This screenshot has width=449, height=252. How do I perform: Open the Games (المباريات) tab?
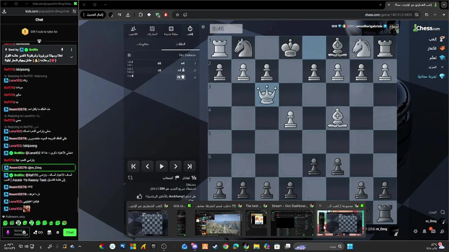click(152, 31)
